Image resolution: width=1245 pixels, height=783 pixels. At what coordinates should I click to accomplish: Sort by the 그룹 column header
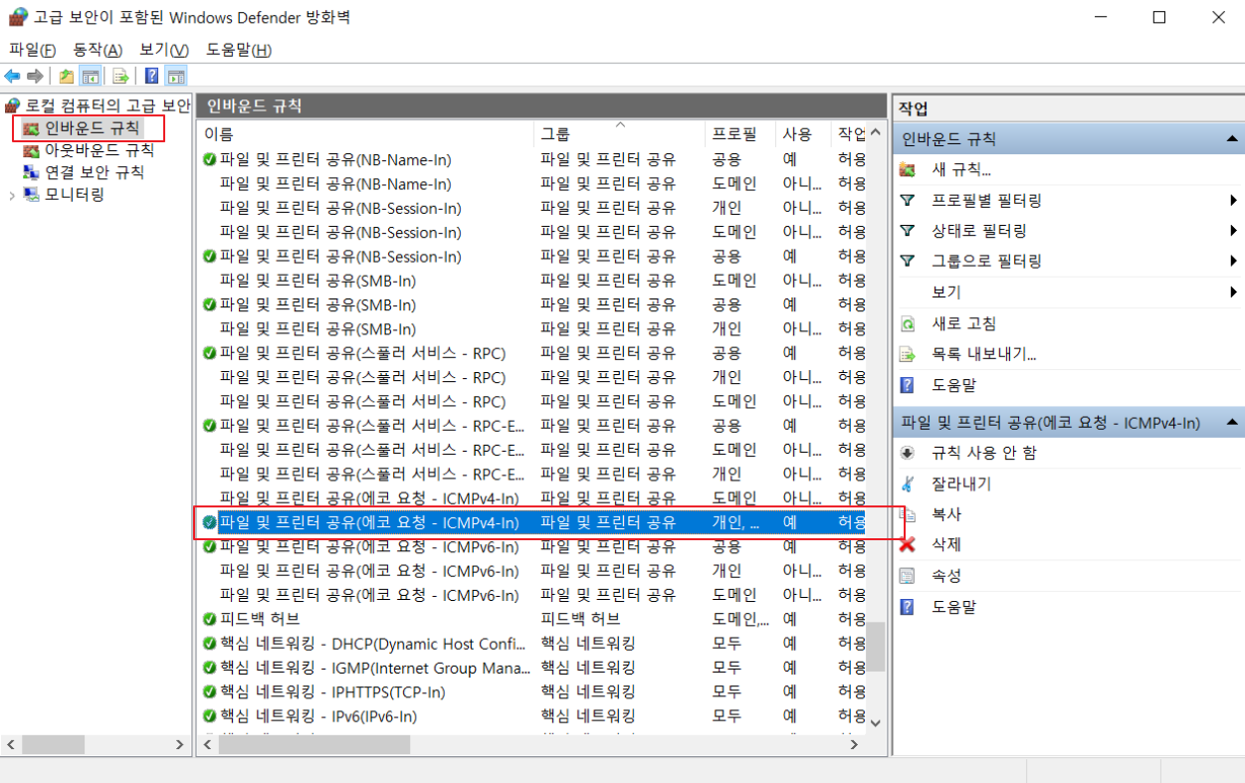[620, 133]
